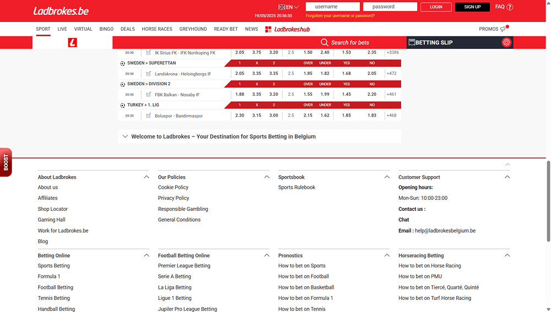Open the News menu tab
The width and height of the screenshot is (551, 312).
click(251, 29)
